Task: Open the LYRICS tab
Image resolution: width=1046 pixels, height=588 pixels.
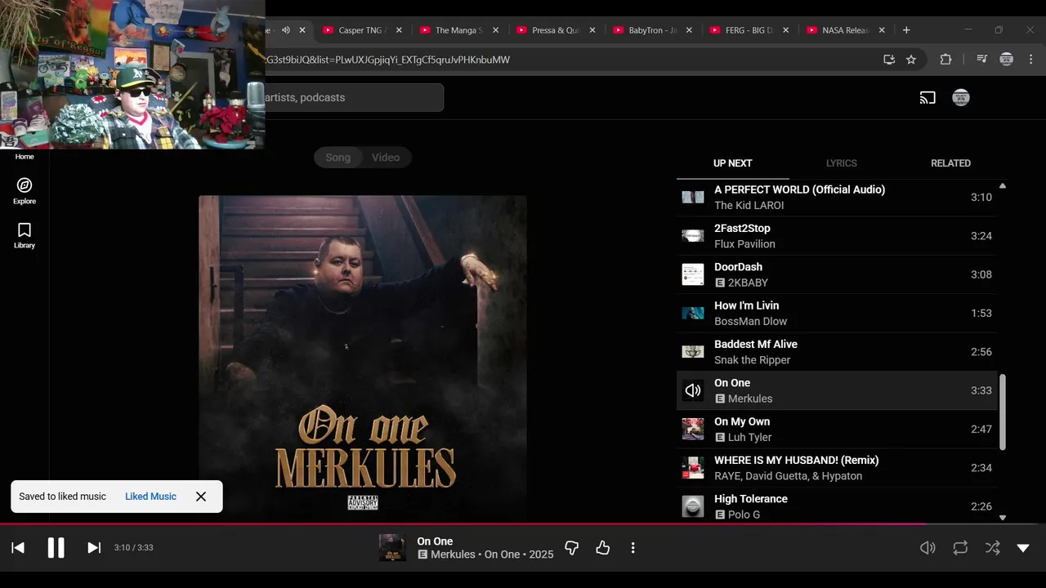Action: [x=842, y=163]
